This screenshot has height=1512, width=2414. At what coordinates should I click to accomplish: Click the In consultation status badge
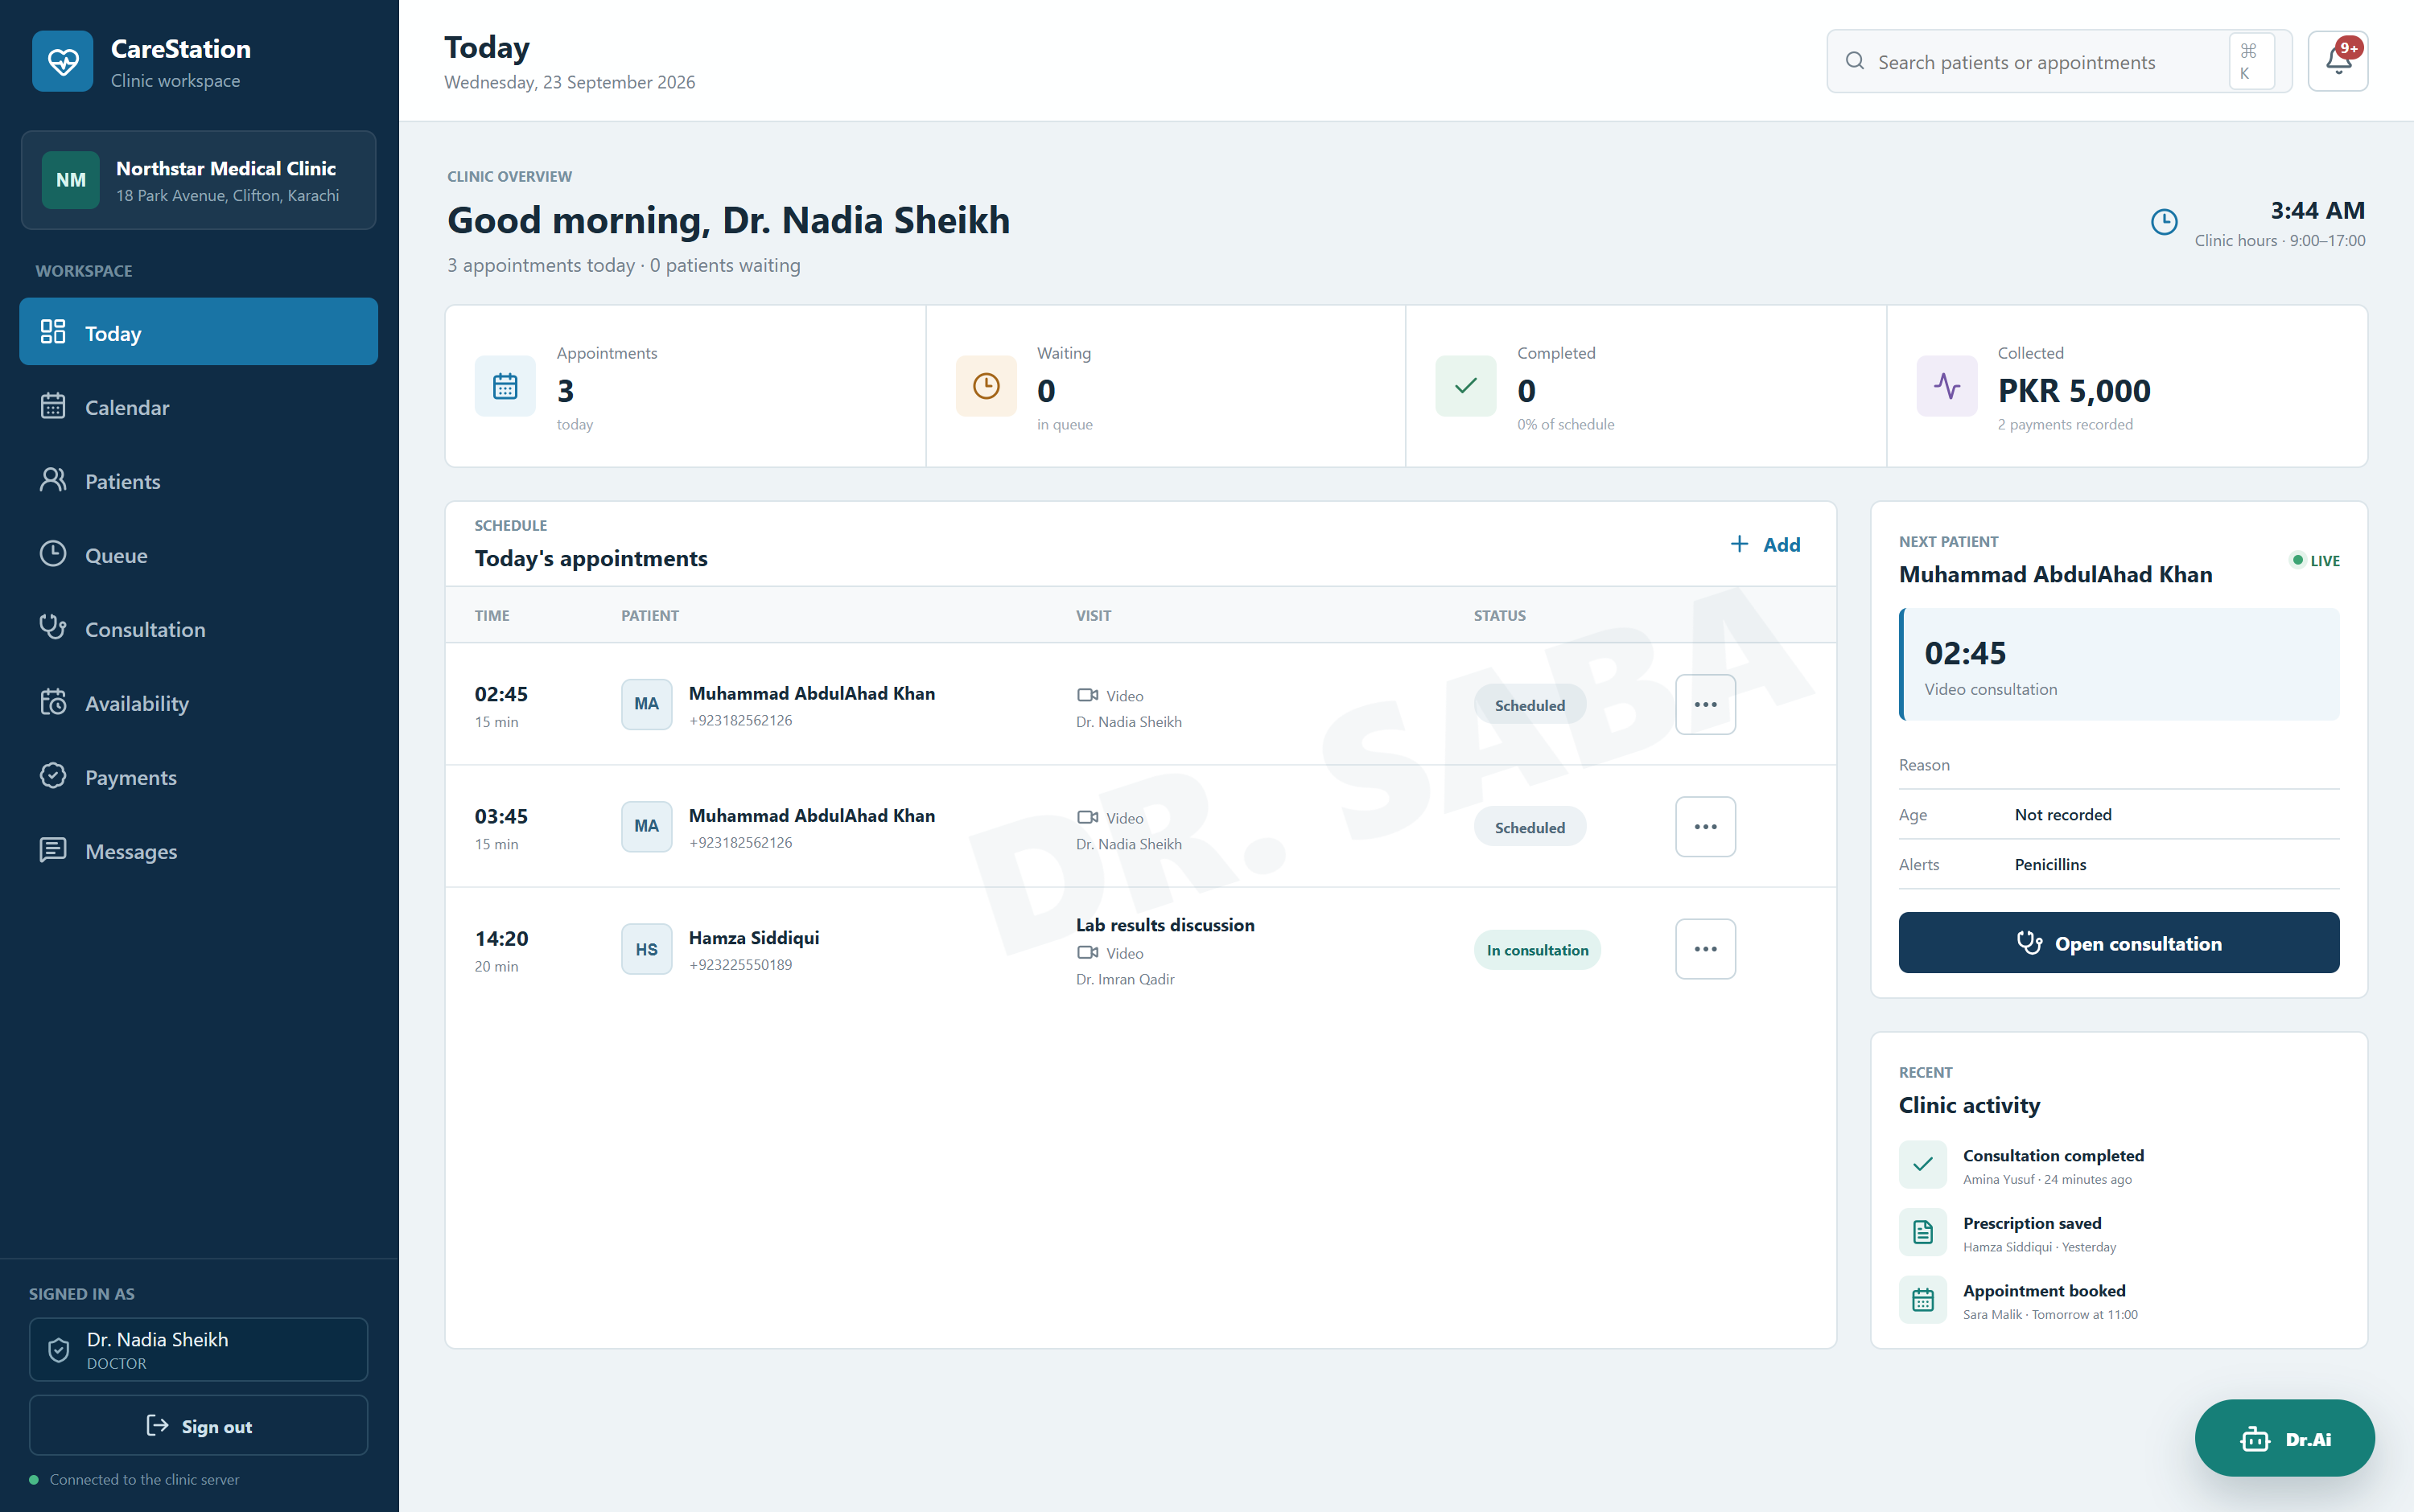(x=1537, y=950)
